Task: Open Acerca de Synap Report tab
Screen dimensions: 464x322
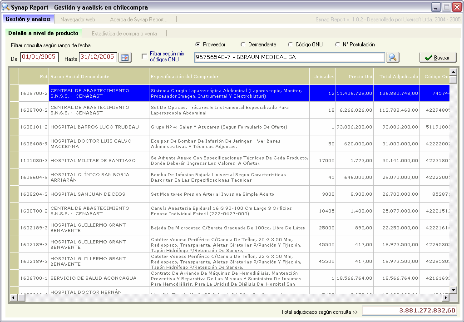Action: click(139, 20)
